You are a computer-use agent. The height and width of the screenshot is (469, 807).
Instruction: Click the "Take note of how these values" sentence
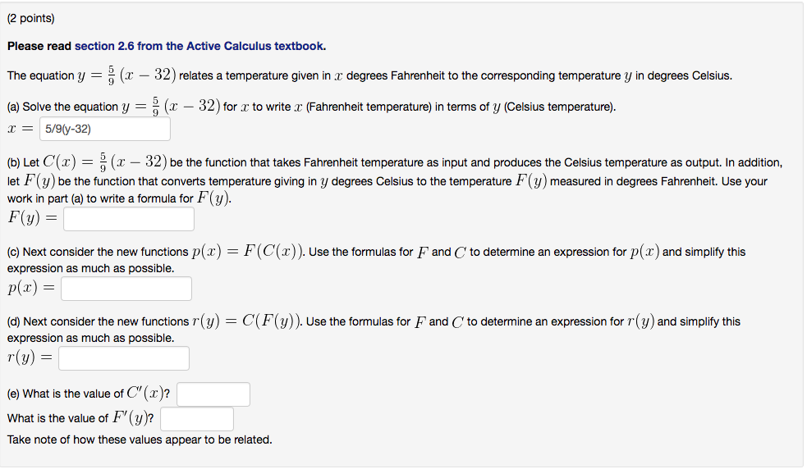pos(140,439)
